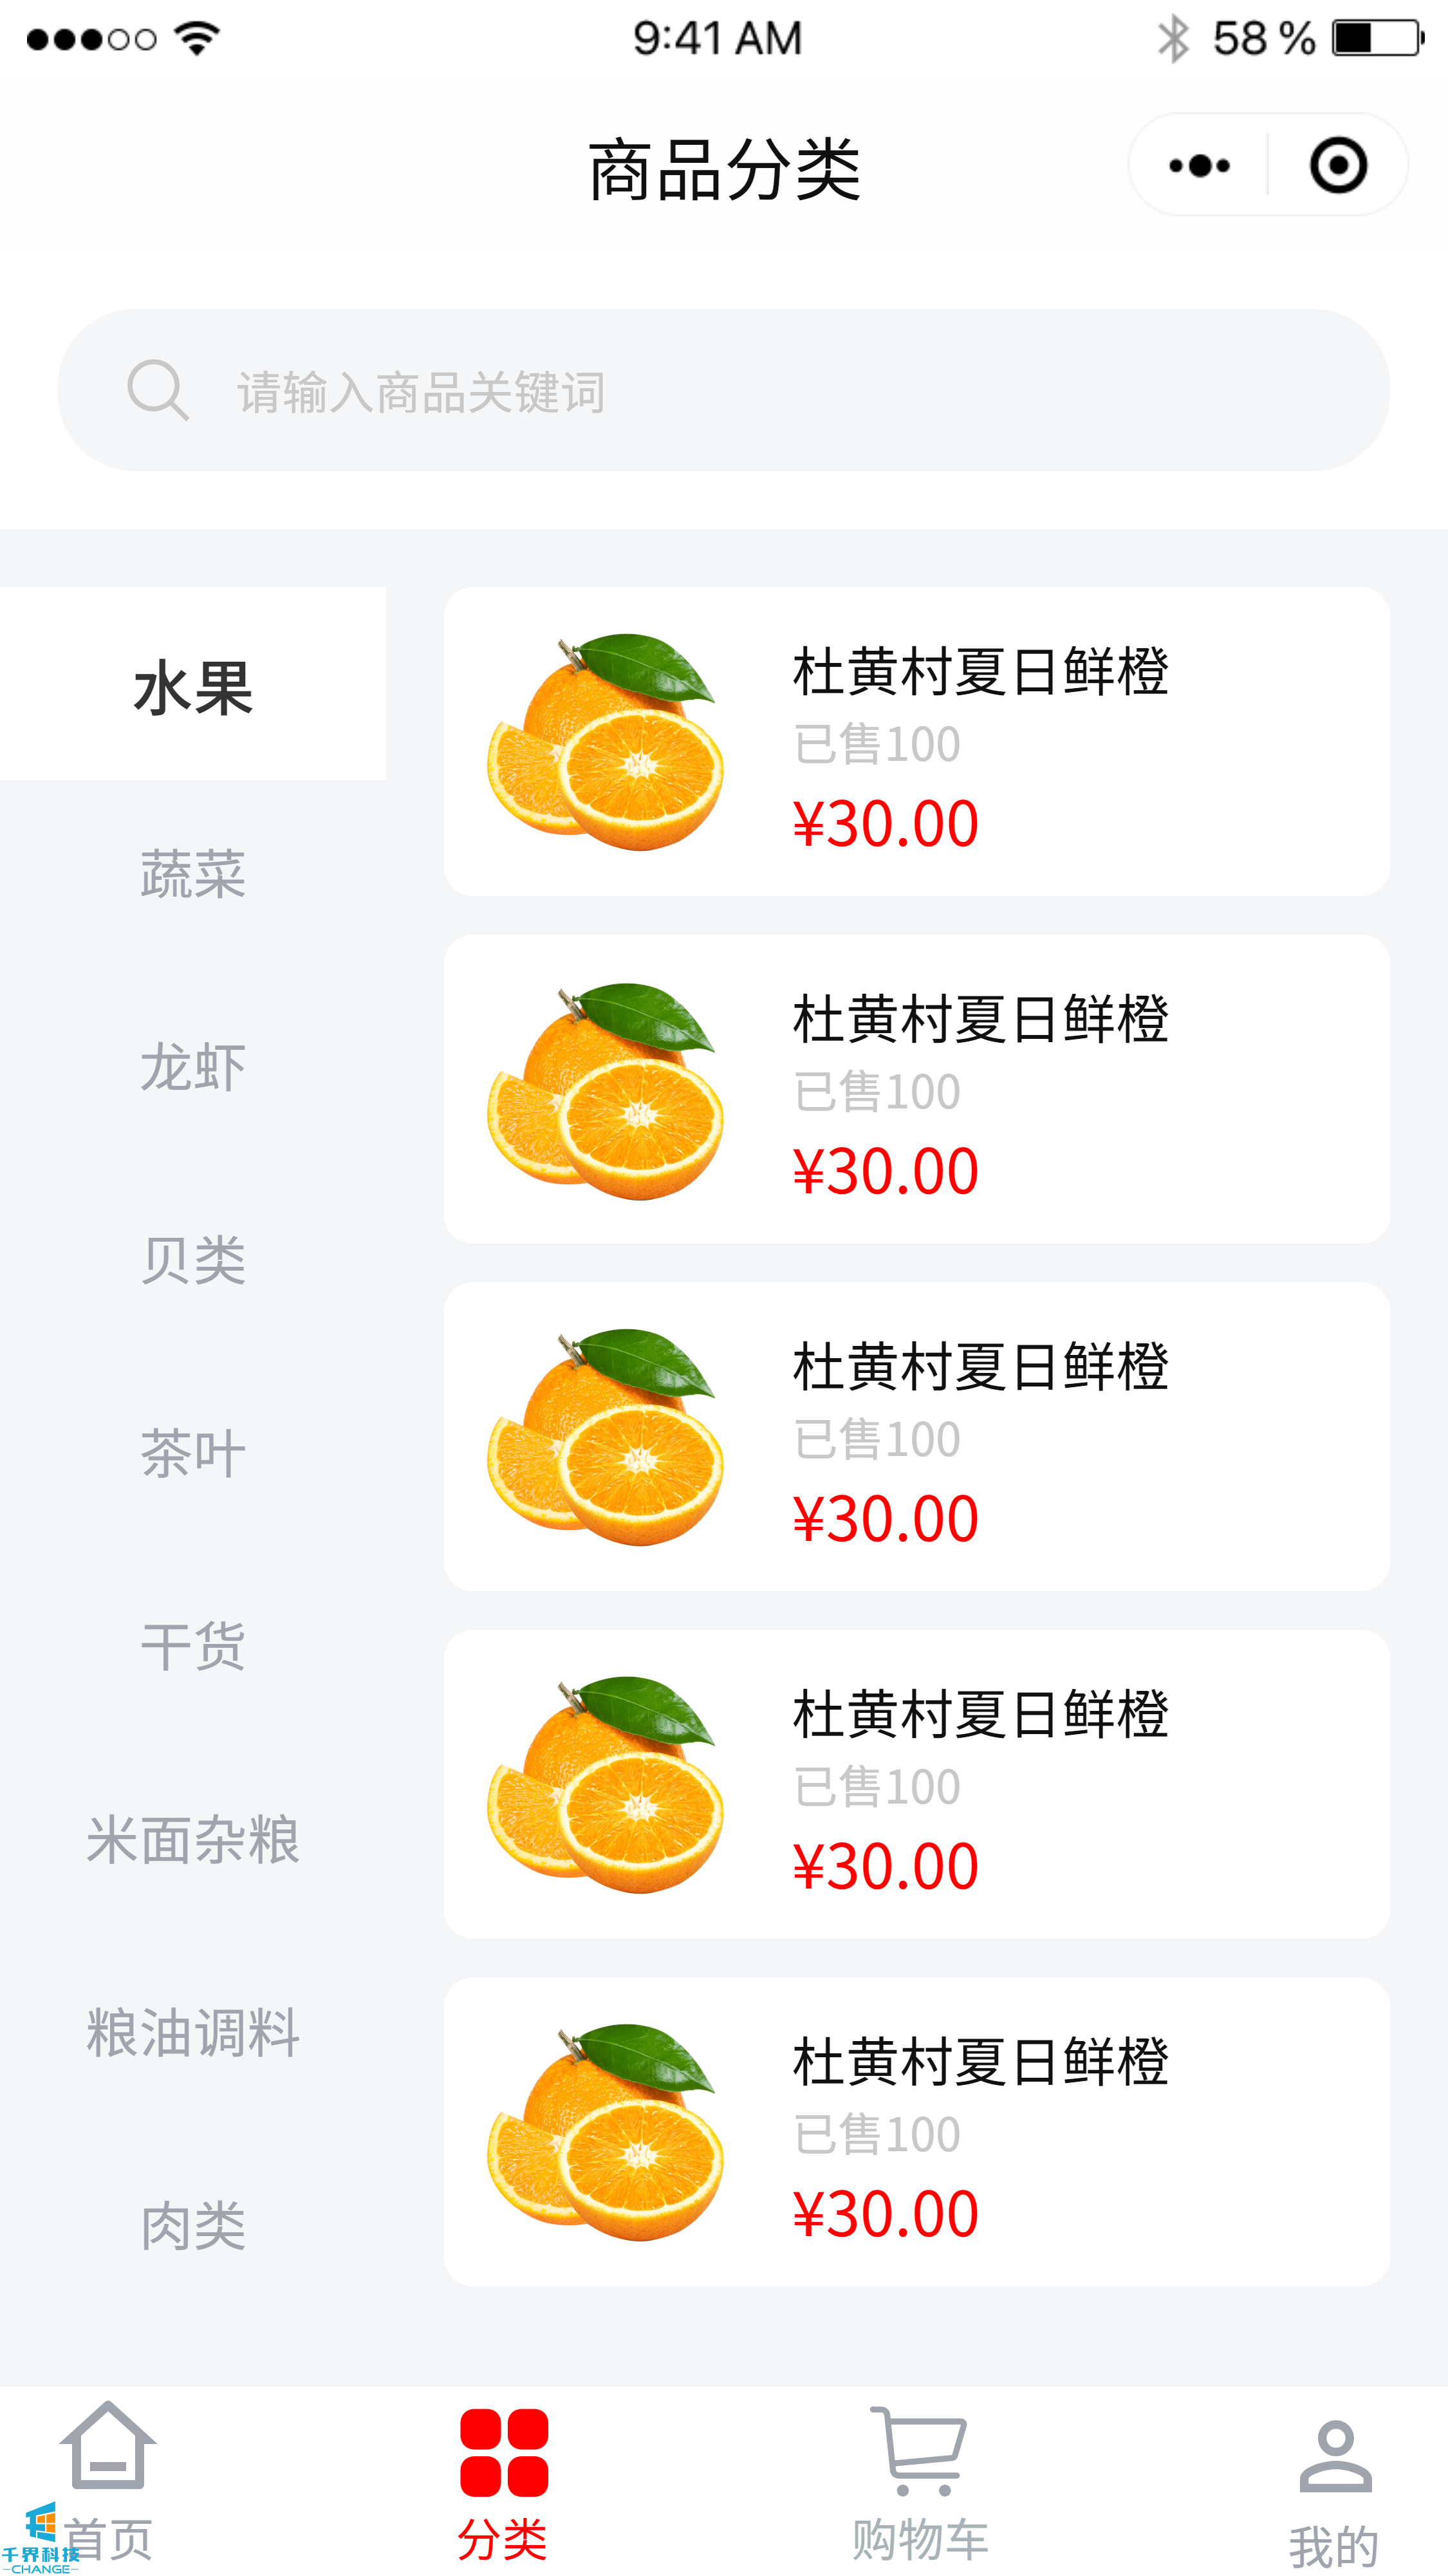Tap the search magnifier icon
Image resolution: width=1448 pixels, height=2576 pixels.
[158, 390]
